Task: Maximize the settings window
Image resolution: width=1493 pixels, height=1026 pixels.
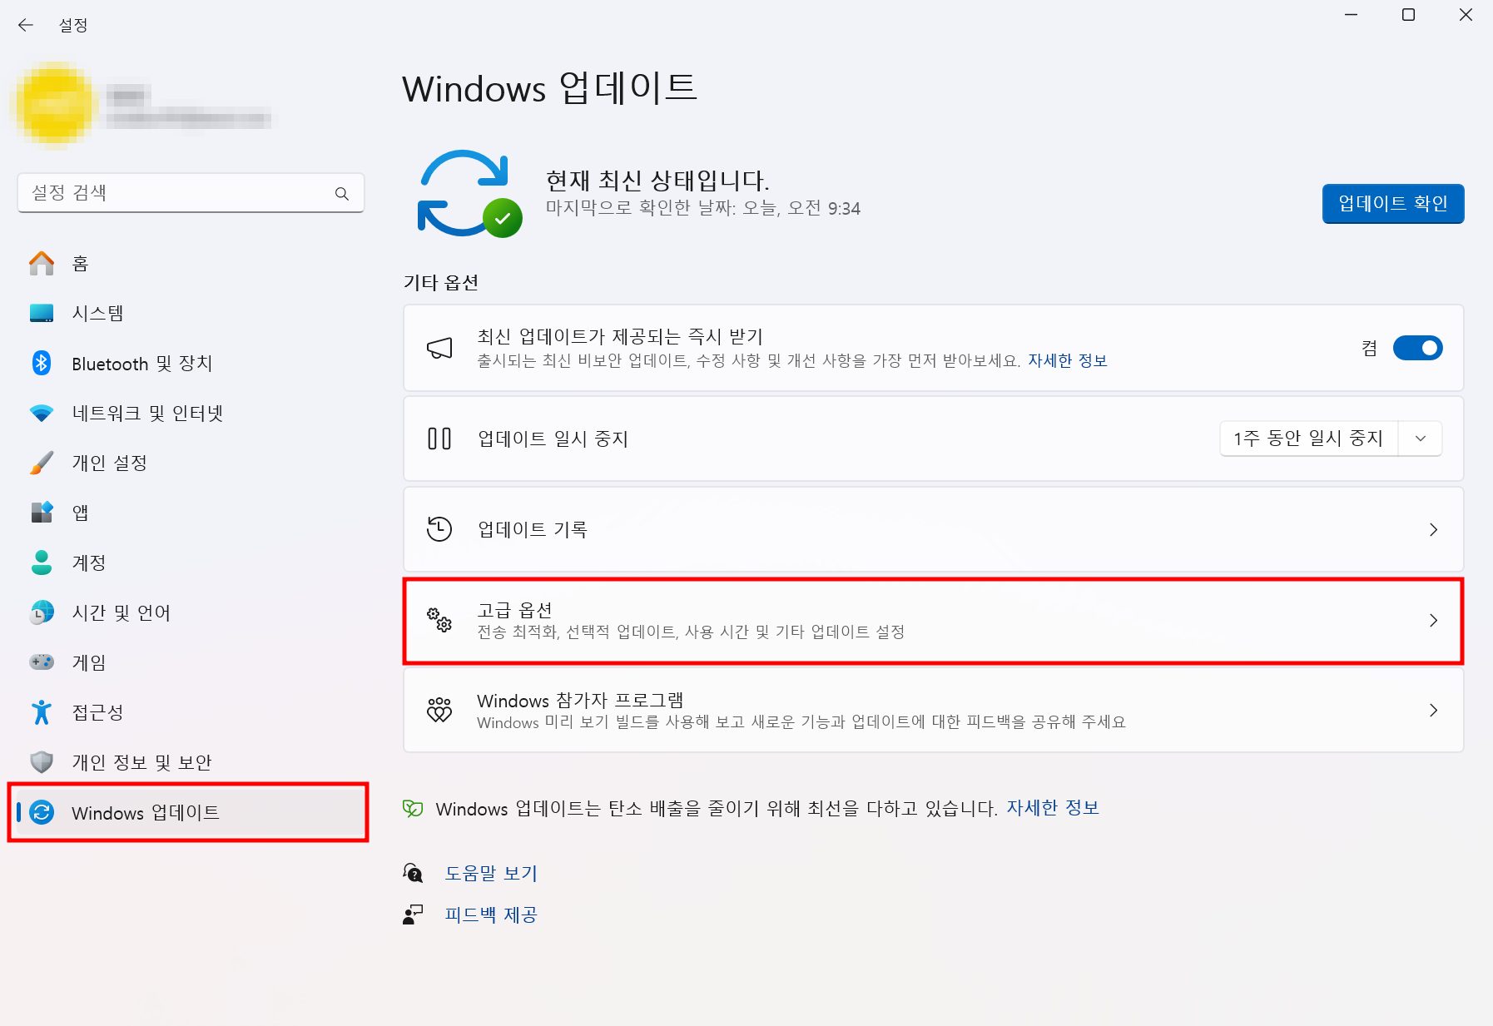Action: (x=1408, y=15)
